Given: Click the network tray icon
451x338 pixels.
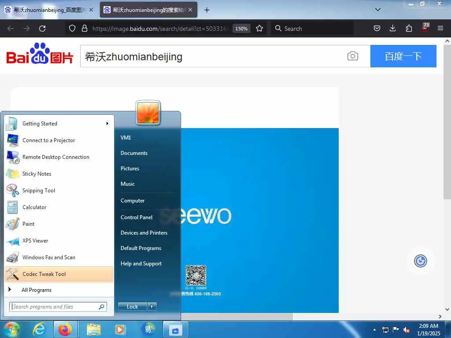Looking at the screenshot, I should [385, 330].
